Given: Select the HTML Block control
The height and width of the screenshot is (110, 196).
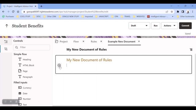Looking at the screenshot, I should (26, 65).
